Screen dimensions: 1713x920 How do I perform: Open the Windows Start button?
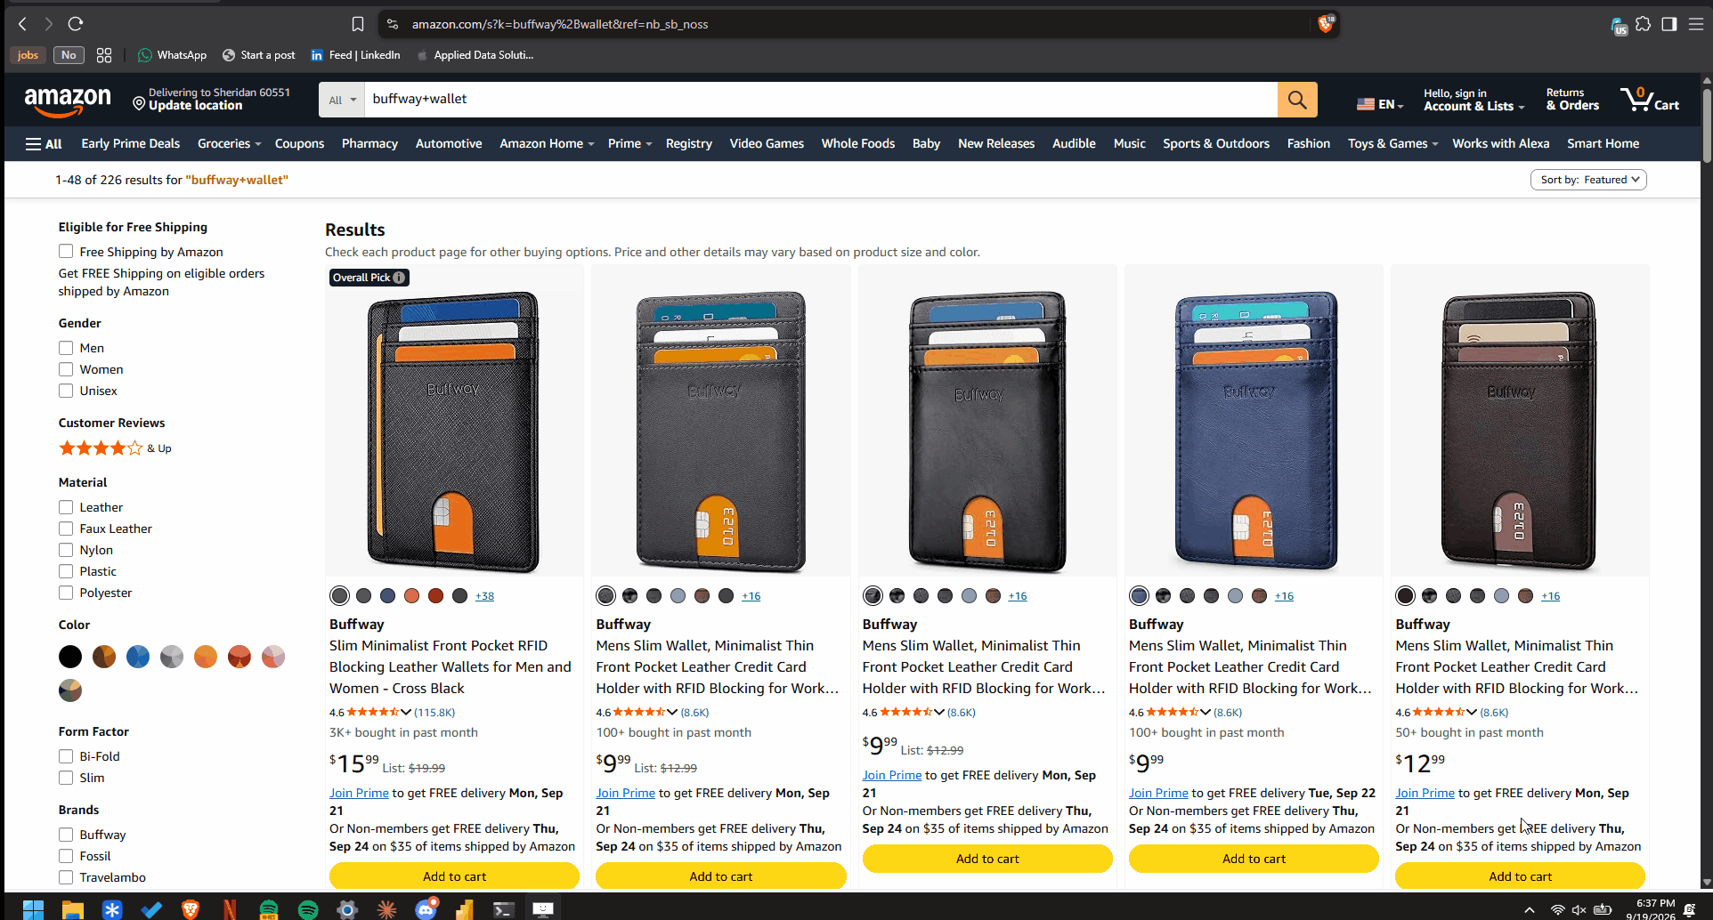[x=33, y=909]
